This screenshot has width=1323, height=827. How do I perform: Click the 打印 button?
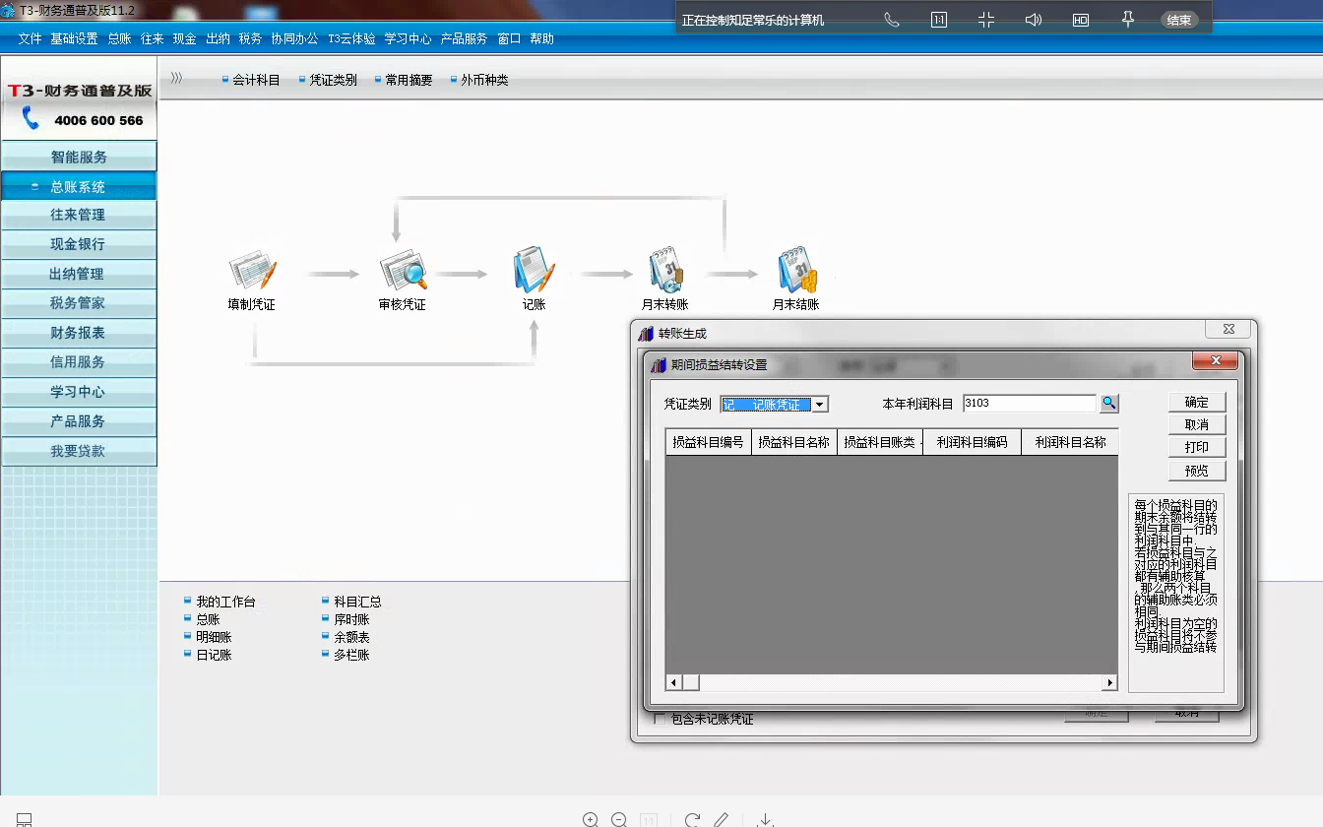click(1197, 447)
